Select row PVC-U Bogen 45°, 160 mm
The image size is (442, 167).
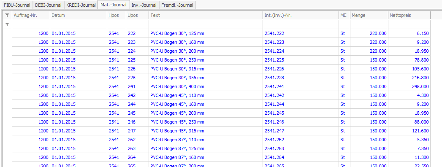tap(221, 104)
